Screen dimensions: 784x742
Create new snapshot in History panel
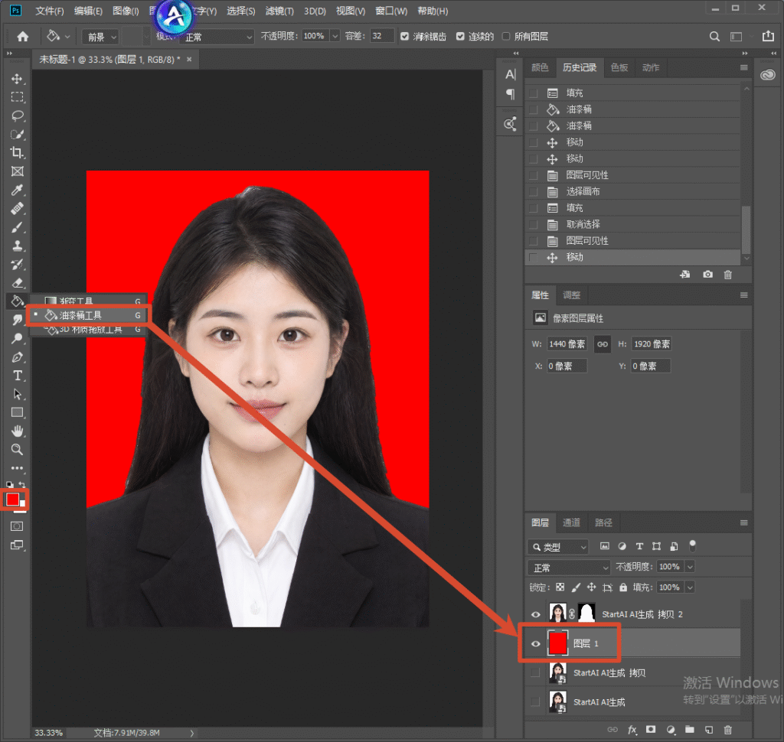[x=707, y=275]
